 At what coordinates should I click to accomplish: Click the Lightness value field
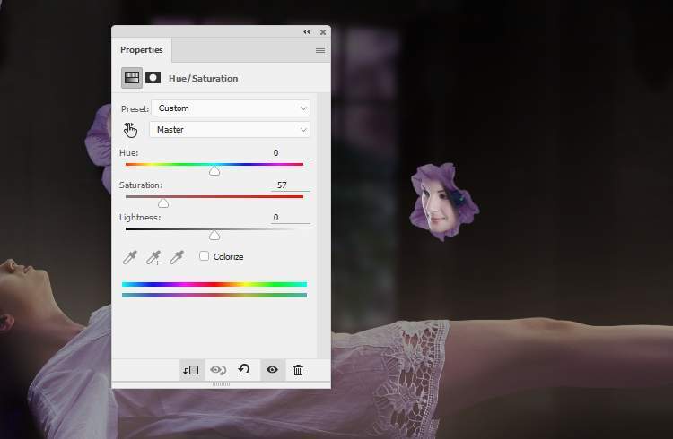click(290, 218)
